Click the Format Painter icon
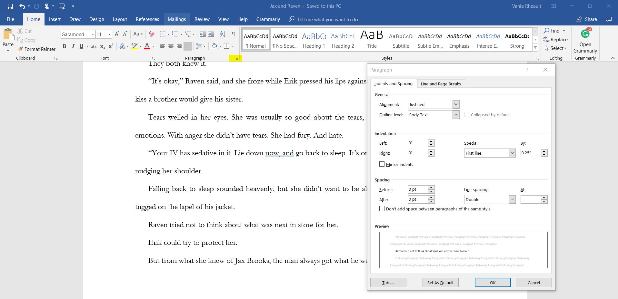 [21, 49]
